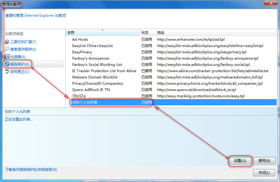Select 拼写更正 add-on type
Viewport: 280px width, 182px height.
point(20,72)
